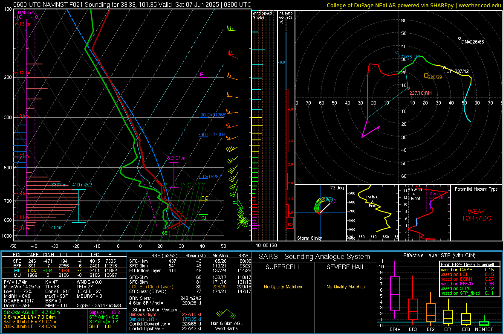This screenshot has width=503, height=334.
Task: Click the red 227/10 RM Bunkers right marker
Action: point(408,88)
